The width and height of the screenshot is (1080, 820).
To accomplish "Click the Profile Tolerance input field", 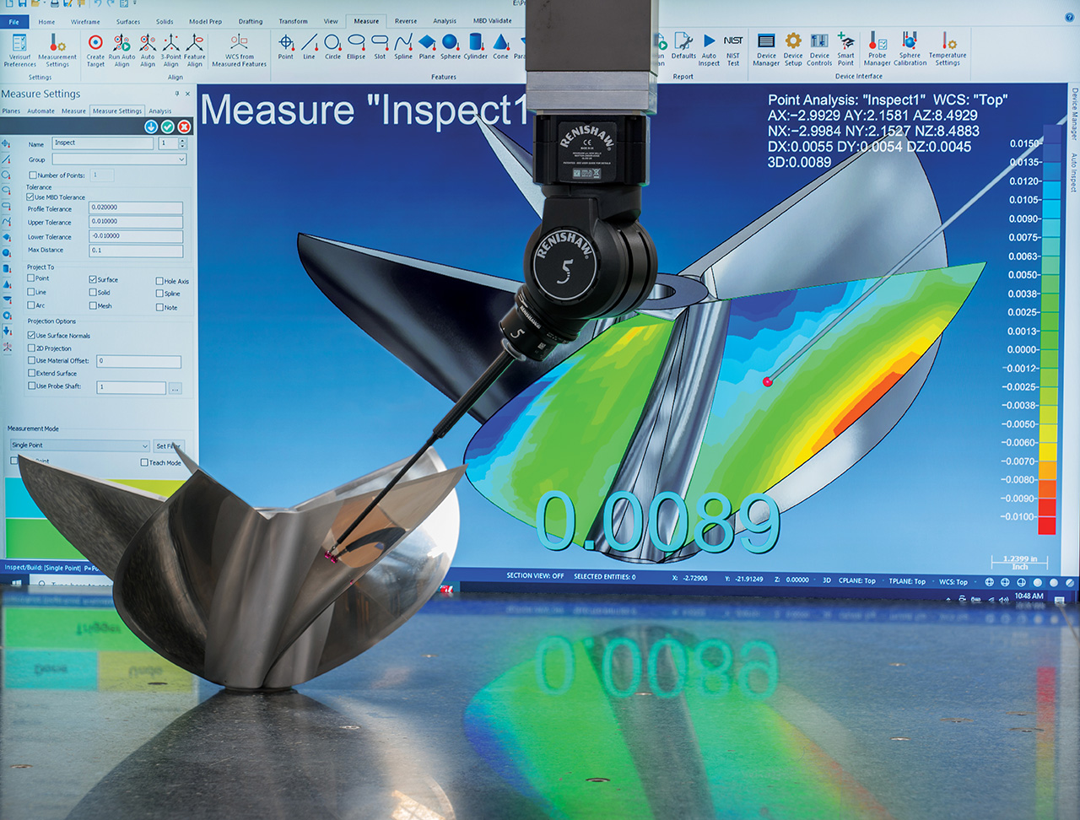I will 136,208.
